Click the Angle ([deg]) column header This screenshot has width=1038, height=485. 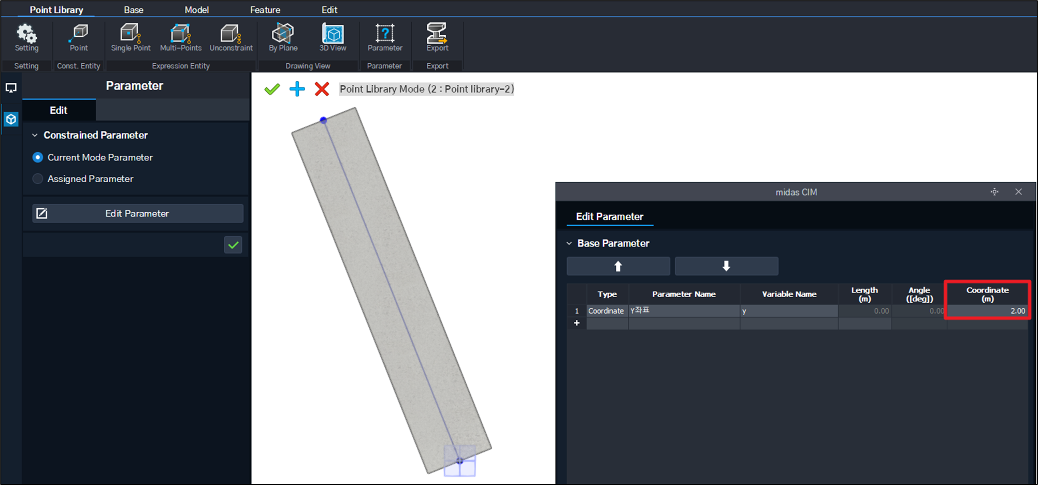pos(919,294)
